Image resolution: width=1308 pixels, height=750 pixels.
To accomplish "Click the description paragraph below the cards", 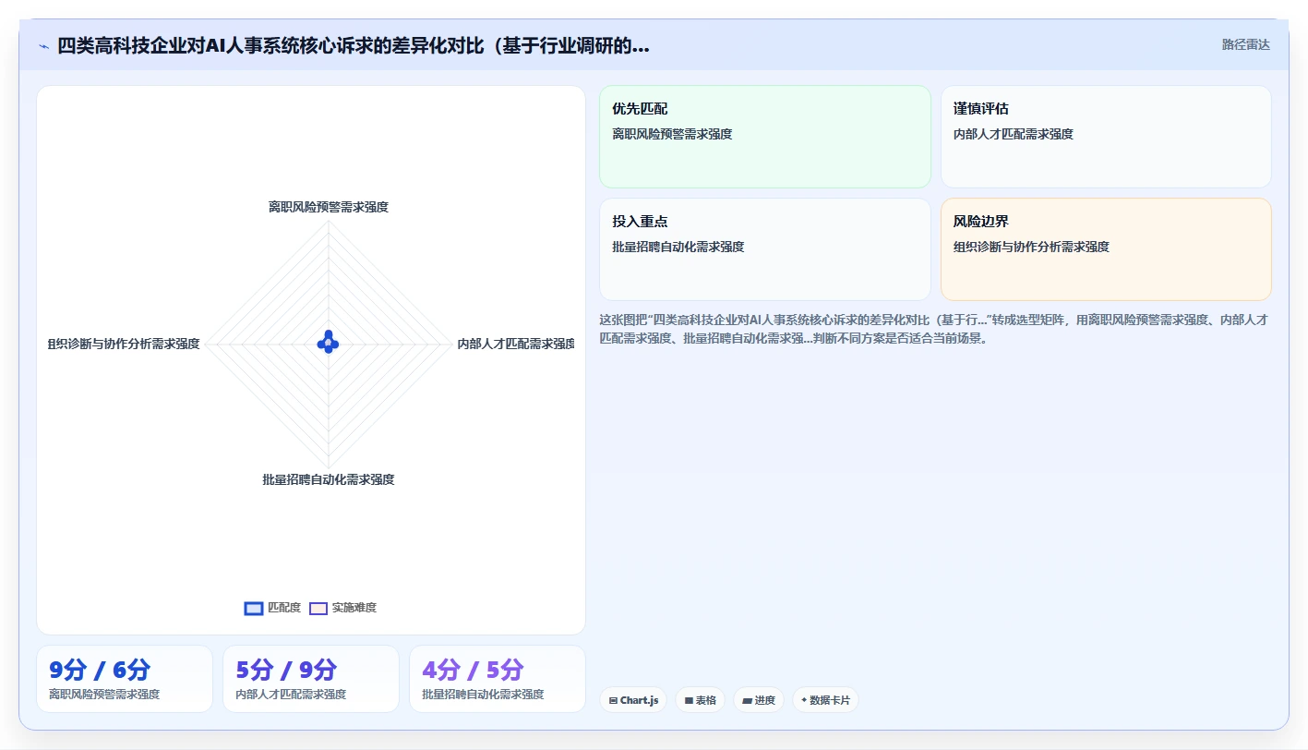I will (x=934, y=329).
